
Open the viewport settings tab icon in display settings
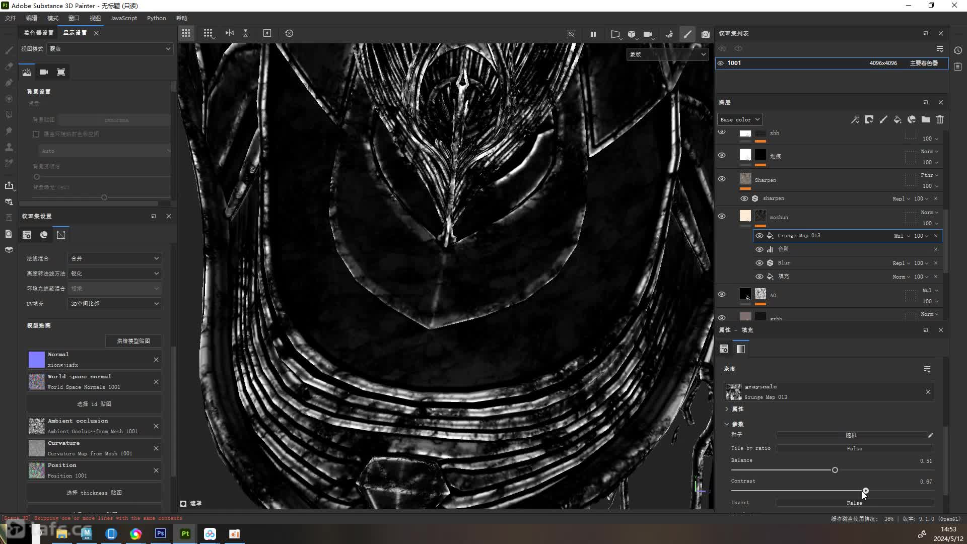pyautogui.click(x=61, y=72)
